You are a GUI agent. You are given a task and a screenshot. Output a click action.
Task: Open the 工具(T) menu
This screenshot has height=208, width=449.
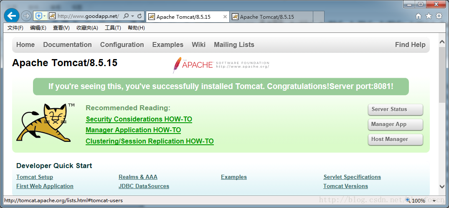point(113,28)
